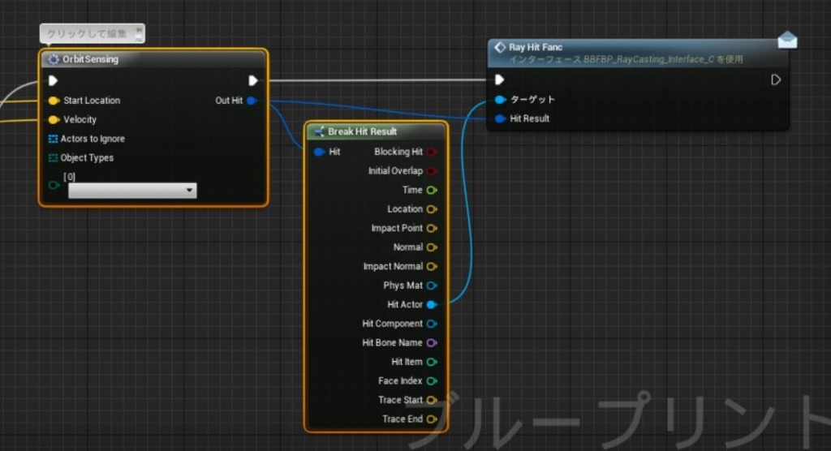Click the OrbitSensing output execution pin

pyautogui.click(x=253, y=80)
